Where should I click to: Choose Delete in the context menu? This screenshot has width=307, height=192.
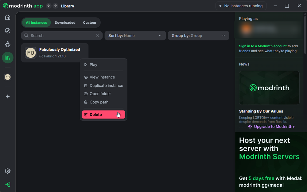click(103, 115)
